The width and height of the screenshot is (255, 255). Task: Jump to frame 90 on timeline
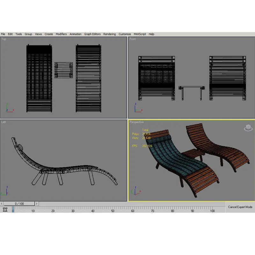[193, 211]
